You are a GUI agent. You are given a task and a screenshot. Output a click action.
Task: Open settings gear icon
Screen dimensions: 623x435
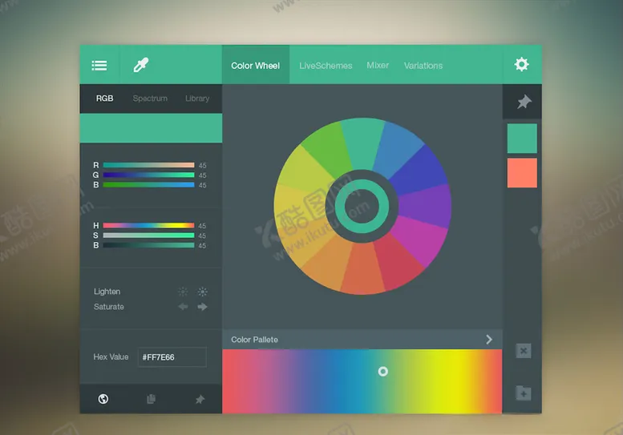click(521, 64)
